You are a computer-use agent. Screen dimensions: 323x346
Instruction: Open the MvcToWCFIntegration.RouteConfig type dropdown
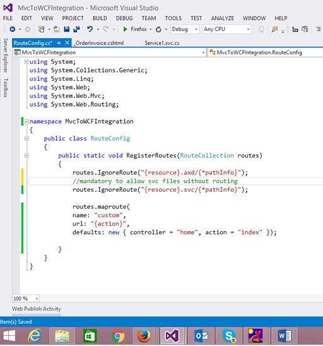click(x=266, y=52)
